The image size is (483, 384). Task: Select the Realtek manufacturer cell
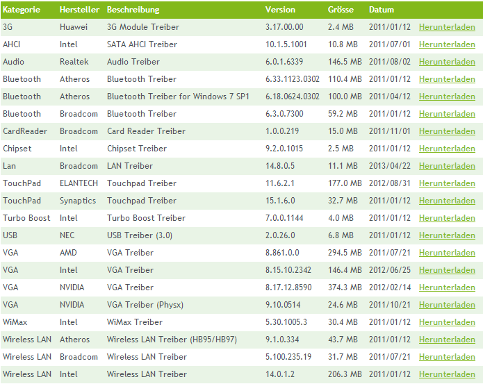(x=74, y=62)
